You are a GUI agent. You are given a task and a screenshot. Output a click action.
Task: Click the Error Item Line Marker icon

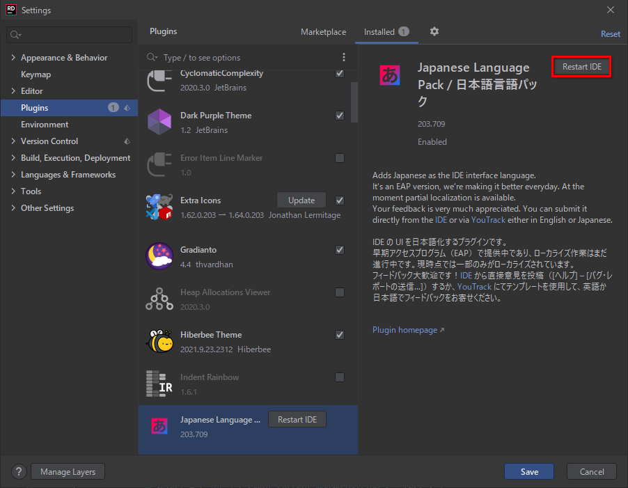point(159,164)
